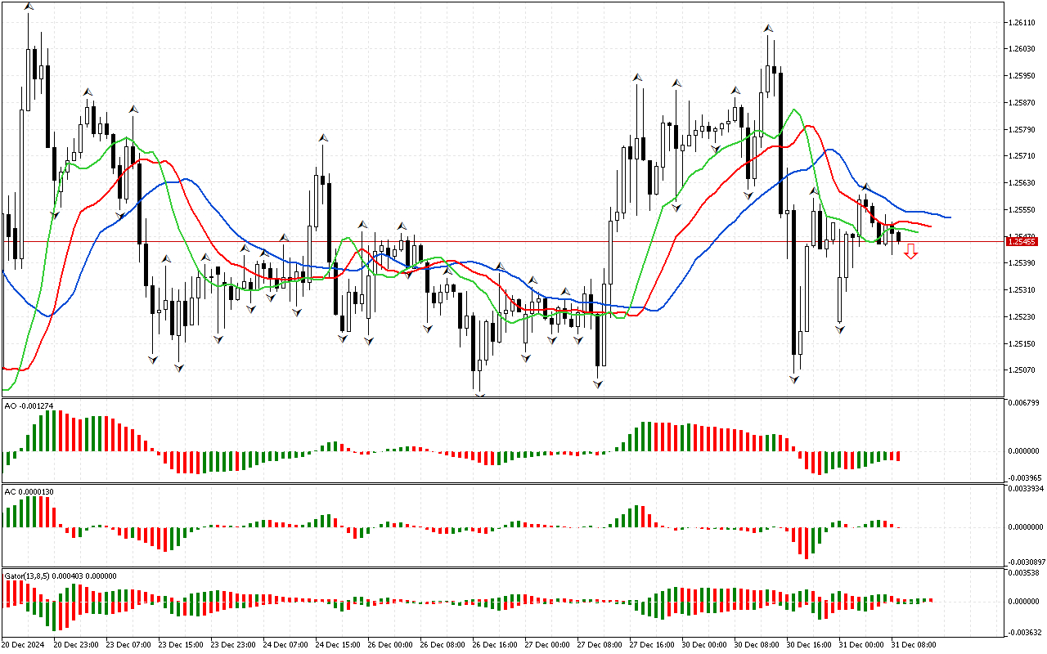Click the Gator(13,8,5) indicator label

[x=61, y=576]
